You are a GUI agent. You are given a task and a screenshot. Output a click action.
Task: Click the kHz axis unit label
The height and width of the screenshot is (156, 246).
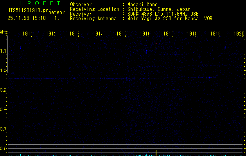[4, 32]
